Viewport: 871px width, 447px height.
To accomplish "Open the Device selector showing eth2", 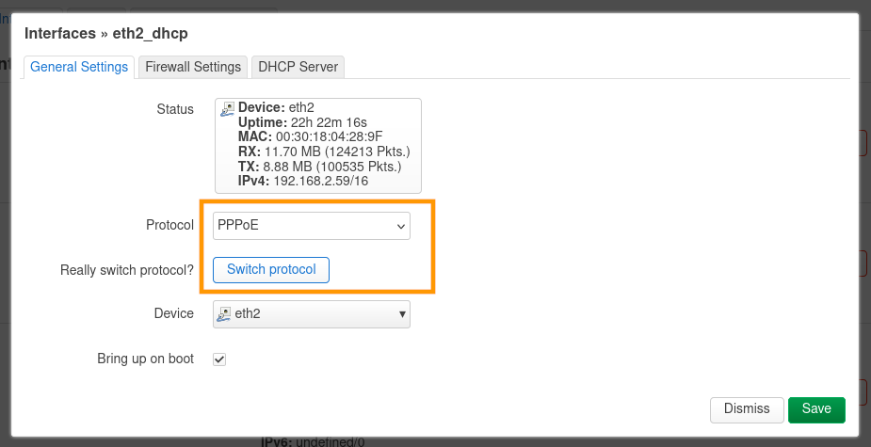I will pyautogui.click(x=311, y=313).
